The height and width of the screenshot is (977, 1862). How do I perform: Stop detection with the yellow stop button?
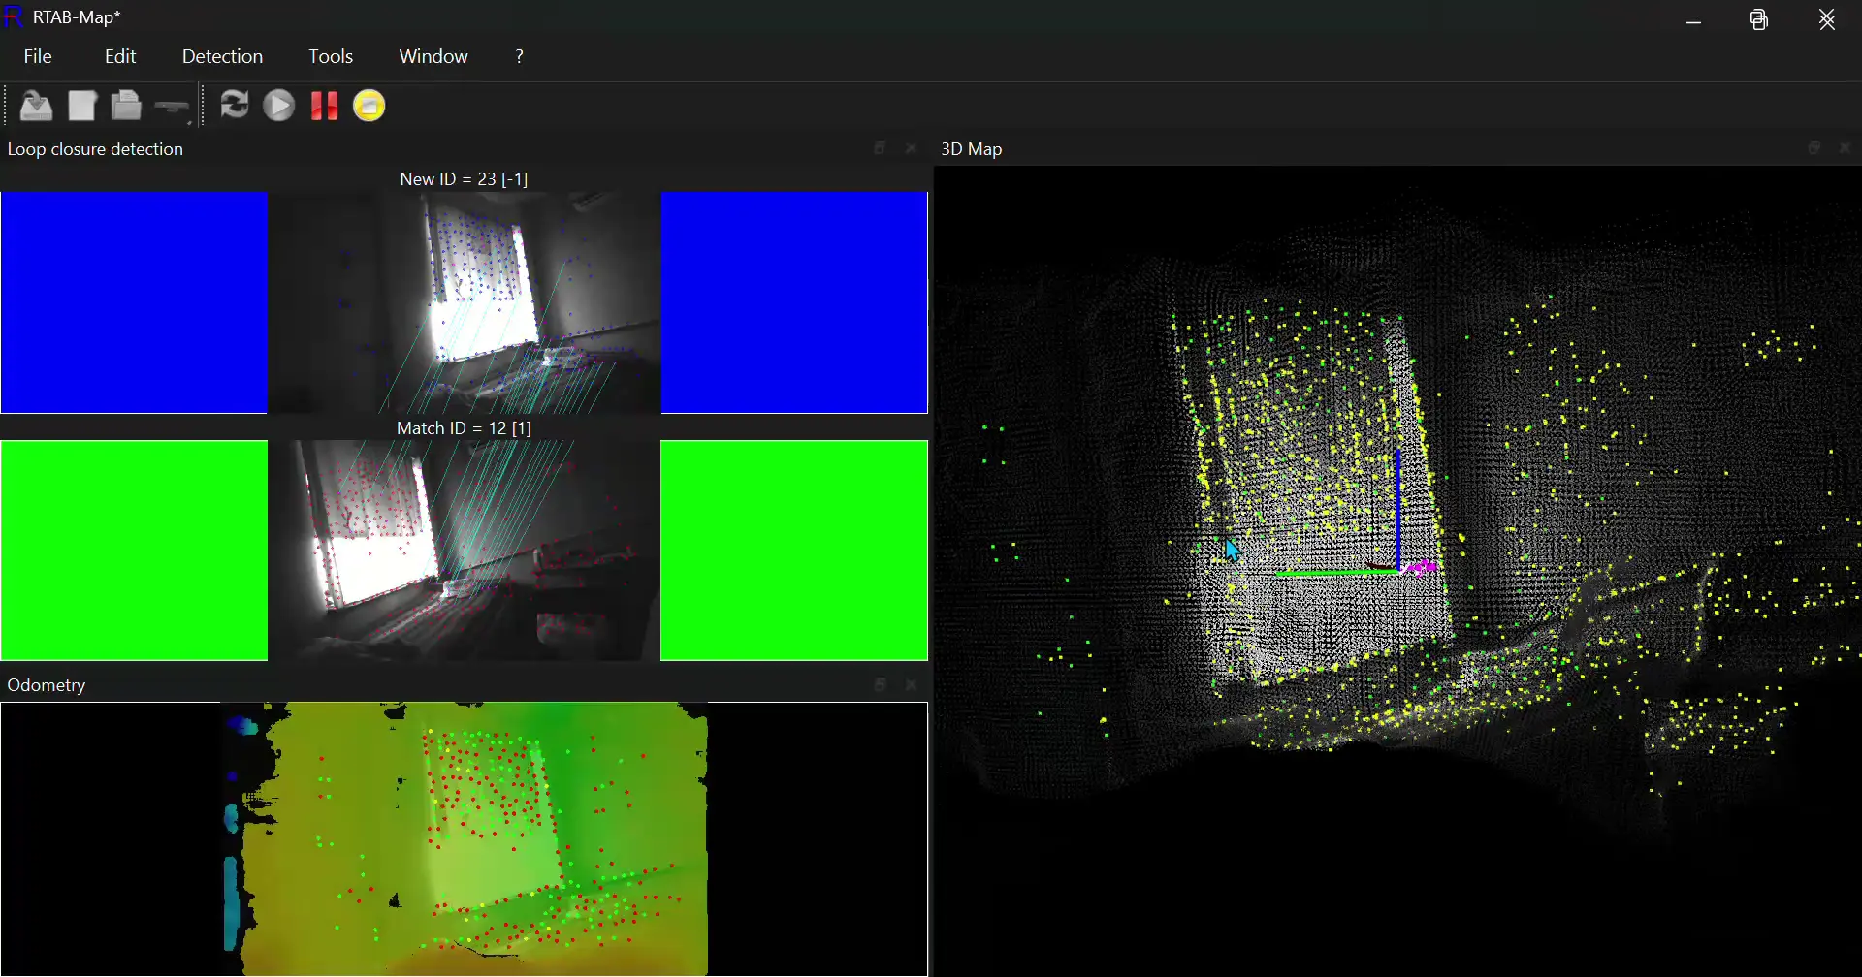coord(369,106)
